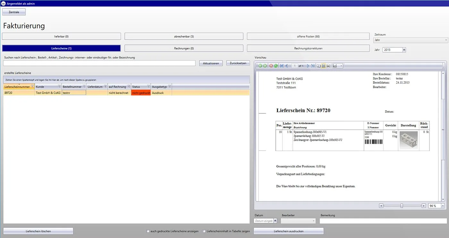Click the Aktualisieren button
The image size is (449, 238).
(211, 63)
